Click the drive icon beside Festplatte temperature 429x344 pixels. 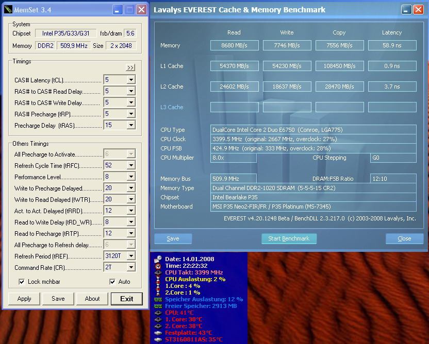(x=158, y=333)
